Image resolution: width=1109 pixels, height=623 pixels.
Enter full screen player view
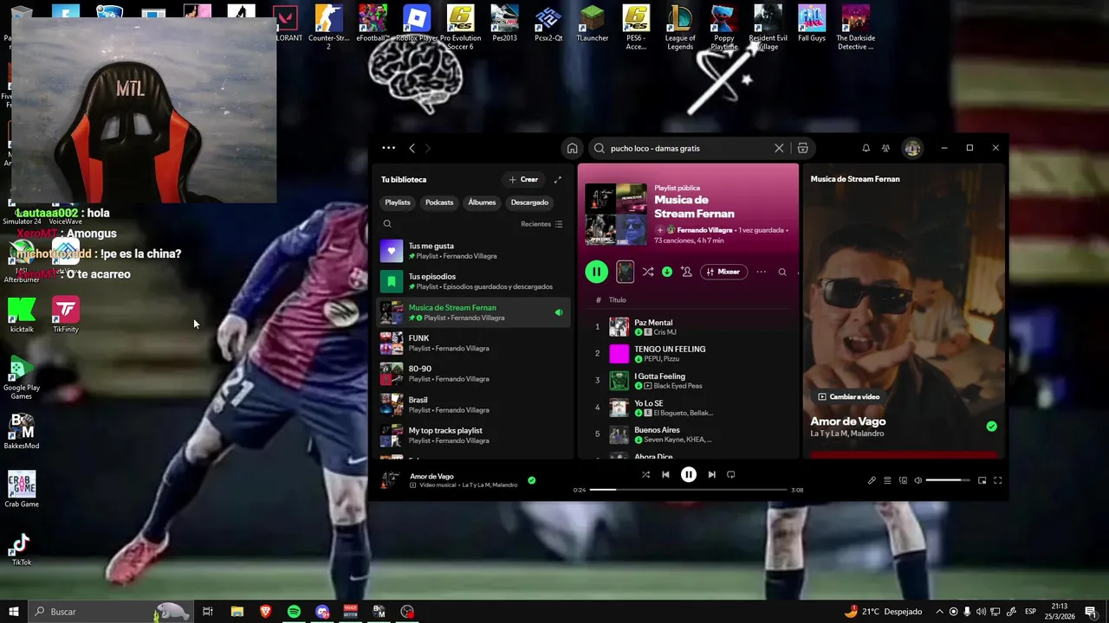point(997,480)
